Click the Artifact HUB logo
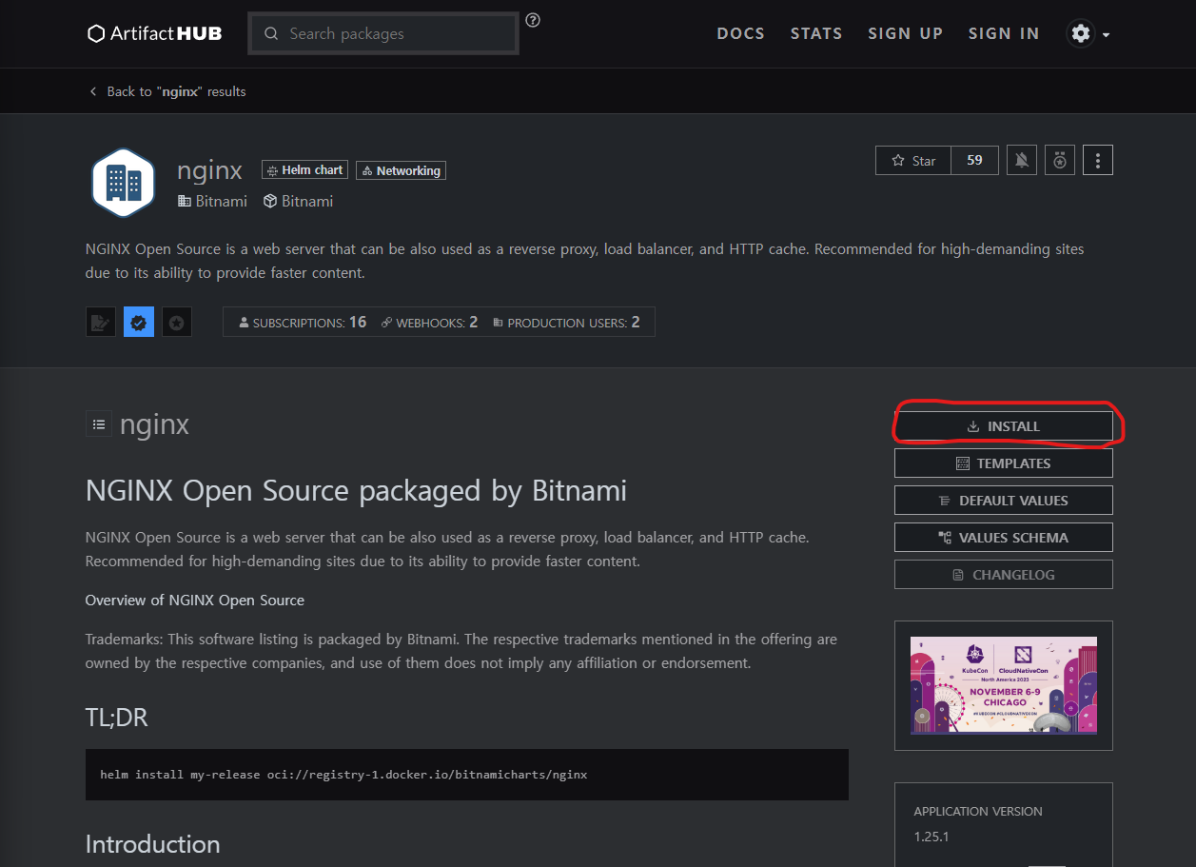1196x867 pixels. [154, 33]
